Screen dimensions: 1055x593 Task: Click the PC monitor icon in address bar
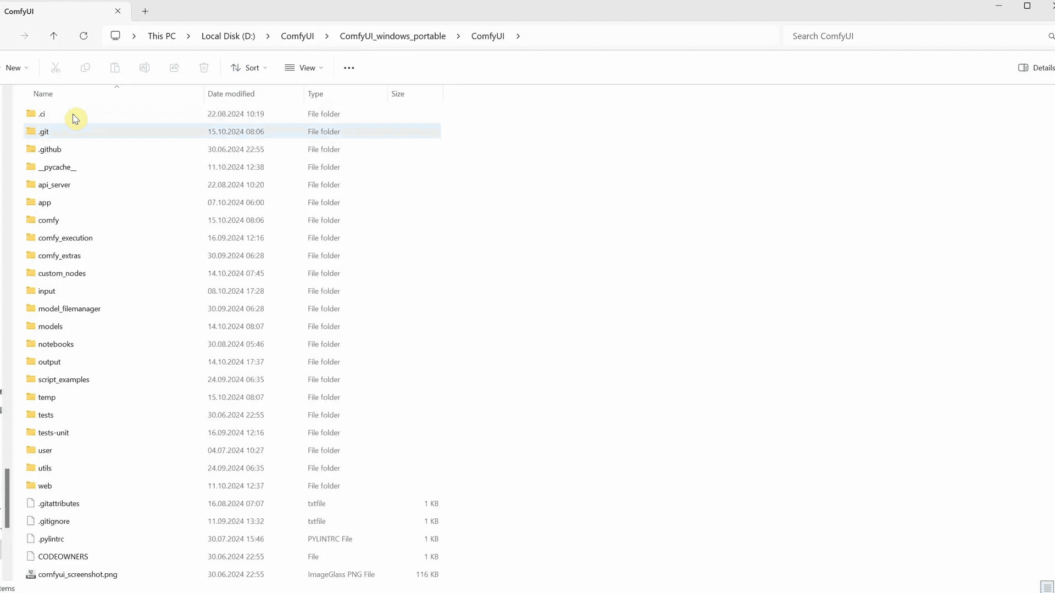(115, 36)
